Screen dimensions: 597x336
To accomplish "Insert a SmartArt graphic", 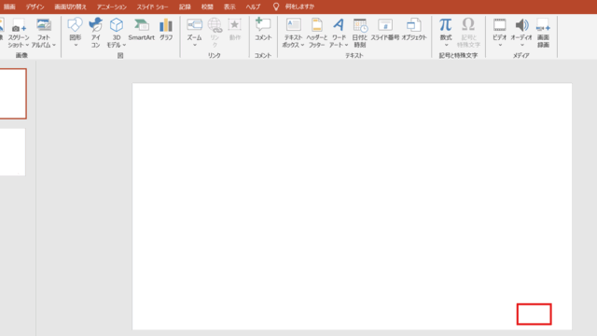I will click(x=141, y=30).
